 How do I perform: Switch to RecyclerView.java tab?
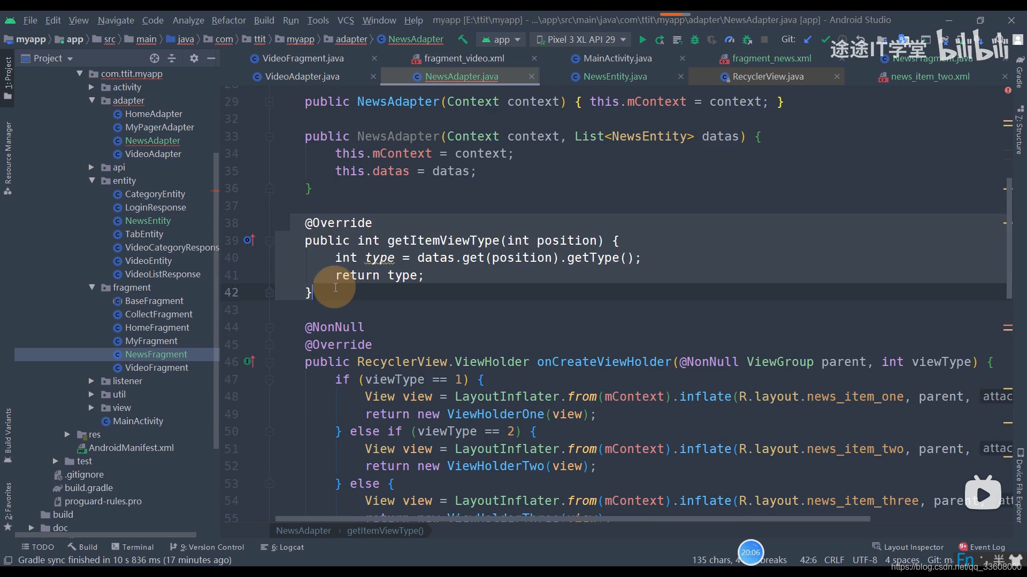point(768,76)
